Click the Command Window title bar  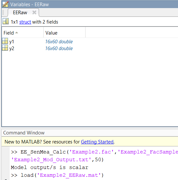(x=90, y=133)
